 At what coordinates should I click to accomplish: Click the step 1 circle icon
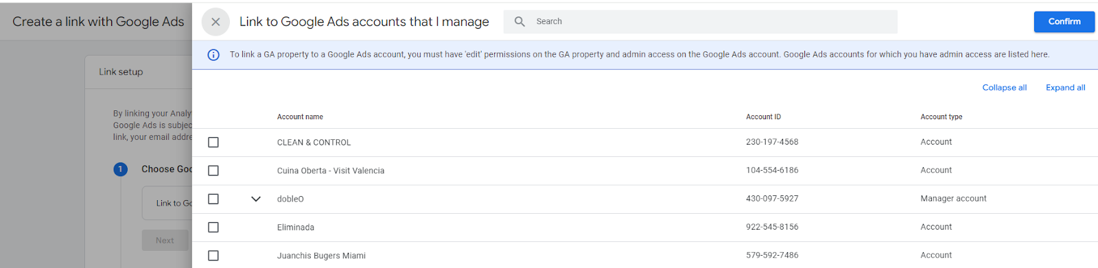pos(121,169)
